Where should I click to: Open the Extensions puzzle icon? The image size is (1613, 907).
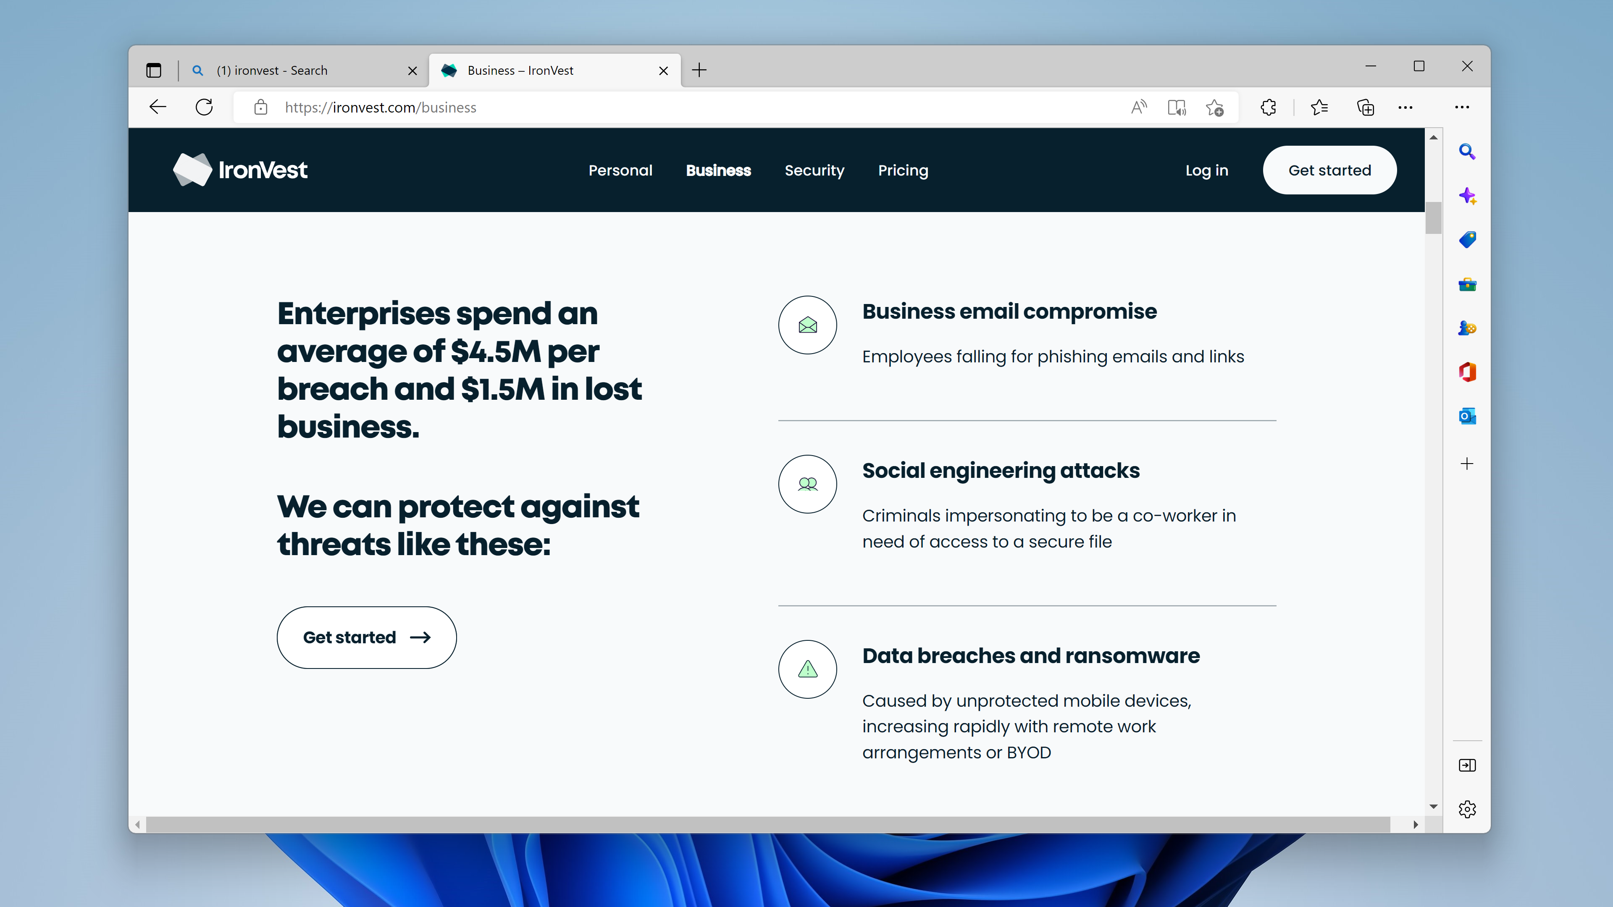point(1268,107)
